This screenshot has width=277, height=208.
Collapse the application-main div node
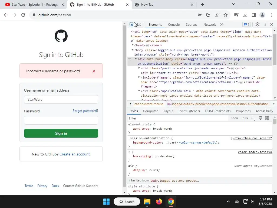[x=139, y=91]
